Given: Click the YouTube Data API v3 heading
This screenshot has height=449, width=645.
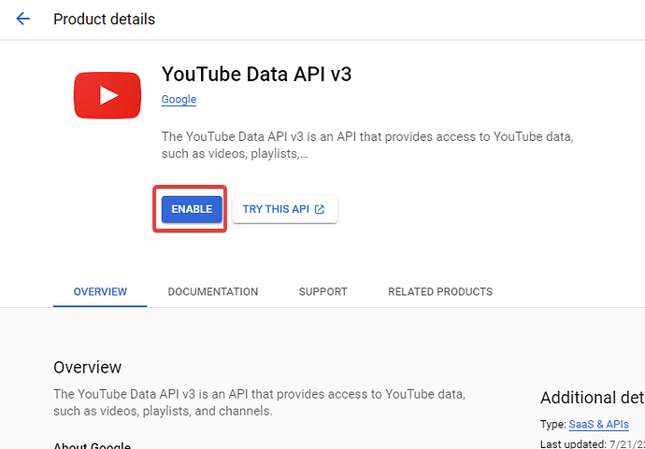Looking at the screenshot, I should 255,75.
